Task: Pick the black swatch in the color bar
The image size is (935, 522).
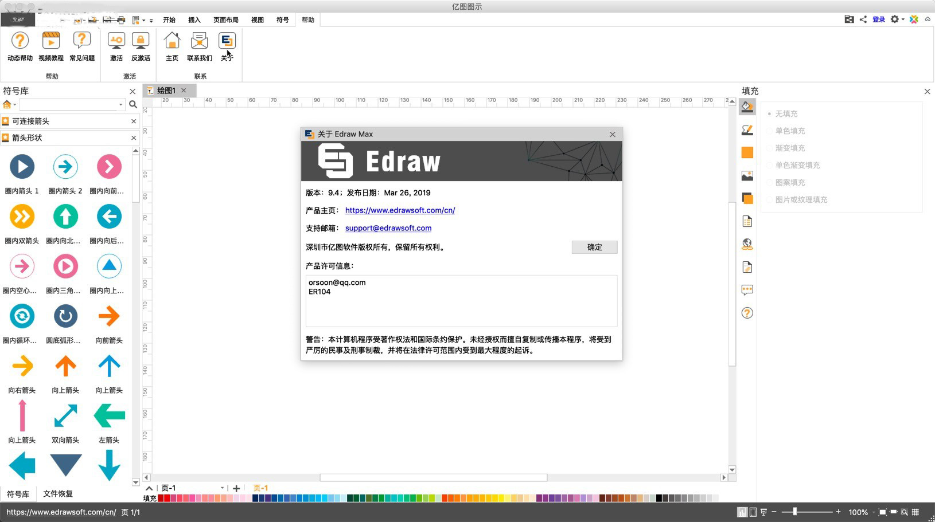Action: tap(659, 499)
